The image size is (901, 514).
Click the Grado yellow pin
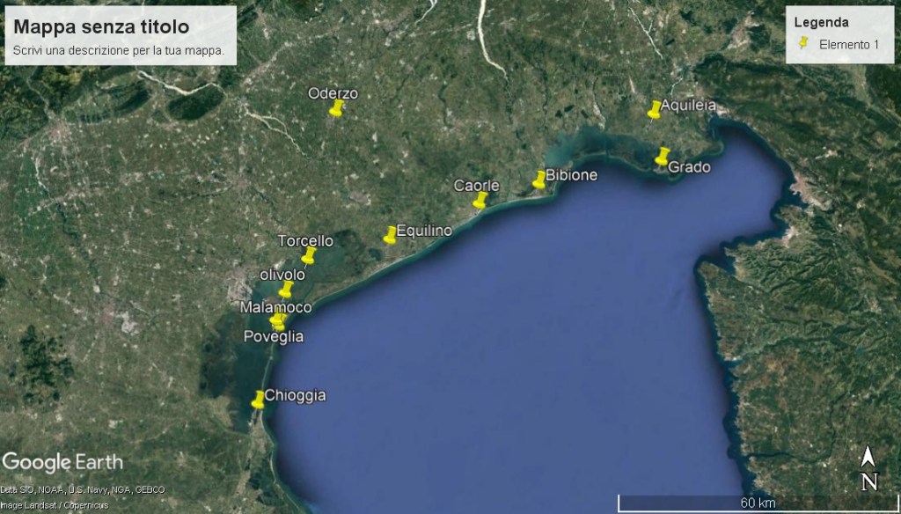(662, 157)
